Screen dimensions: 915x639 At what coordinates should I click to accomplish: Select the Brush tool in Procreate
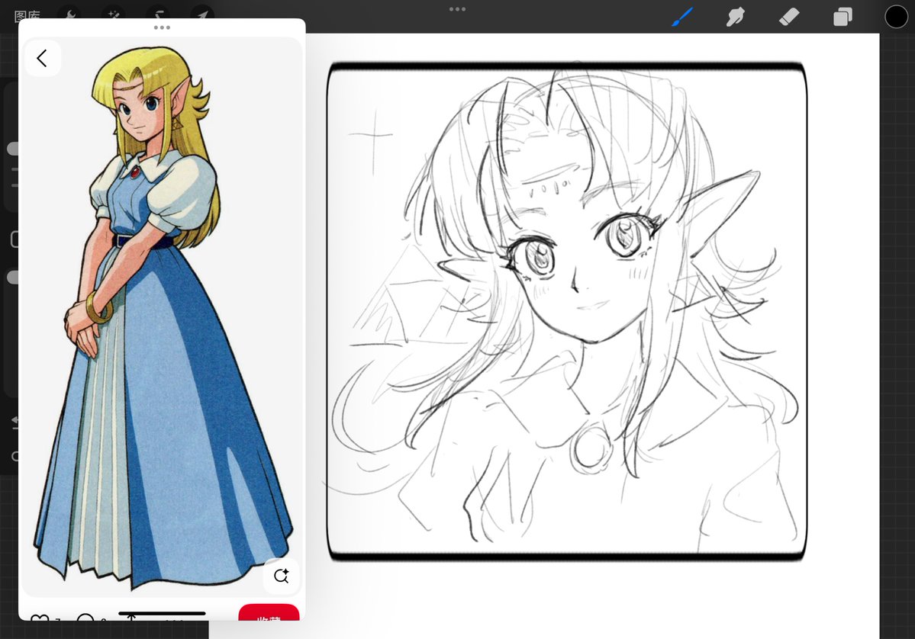682,17
